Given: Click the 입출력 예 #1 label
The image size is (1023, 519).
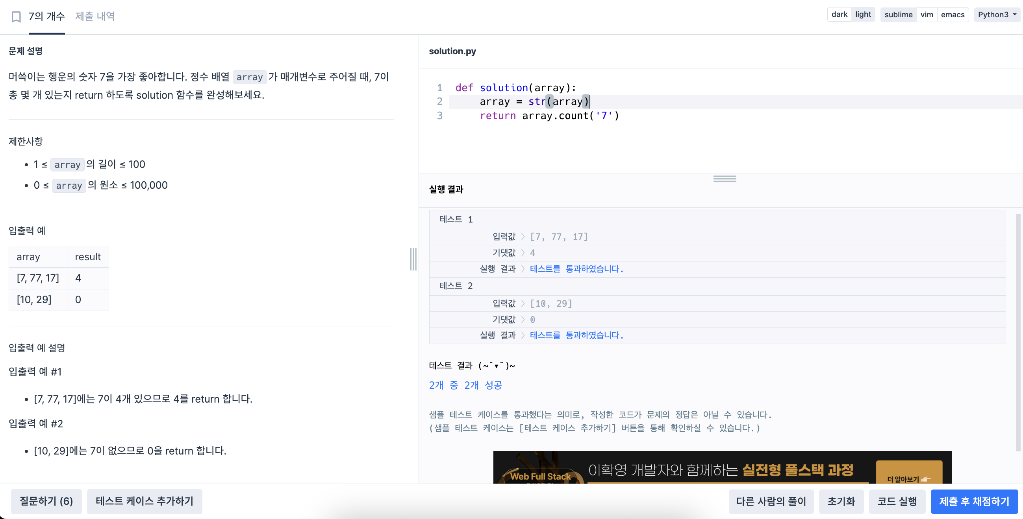Looking at the screenshot, I should [x=35, y=372].
